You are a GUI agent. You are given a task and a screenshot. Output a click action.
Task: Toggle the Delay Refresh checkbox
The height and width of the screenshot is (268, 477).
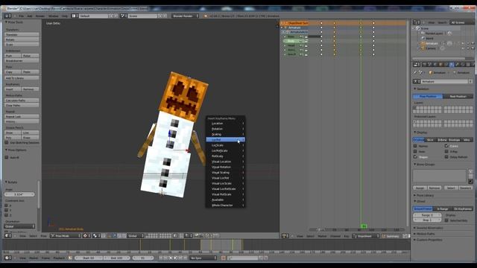(446, 157)
